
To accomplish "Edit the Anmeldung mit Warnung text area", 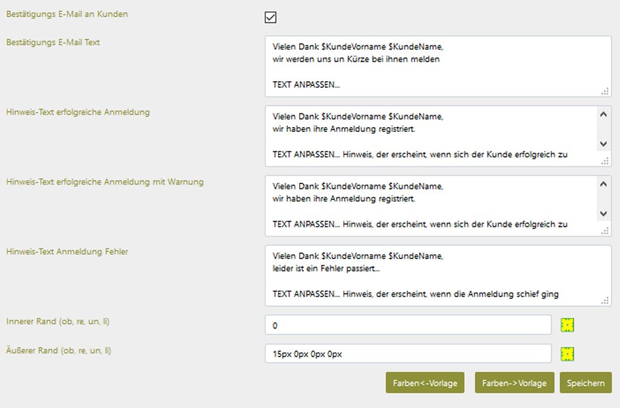I will tap(430, 206).
